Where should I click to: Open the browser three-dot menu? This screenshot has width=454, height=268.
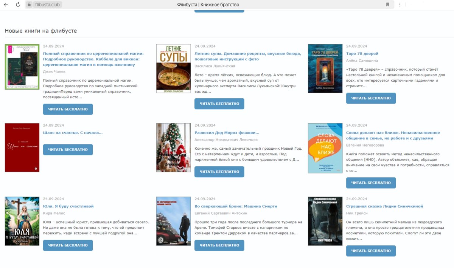[x=400, y=5]
